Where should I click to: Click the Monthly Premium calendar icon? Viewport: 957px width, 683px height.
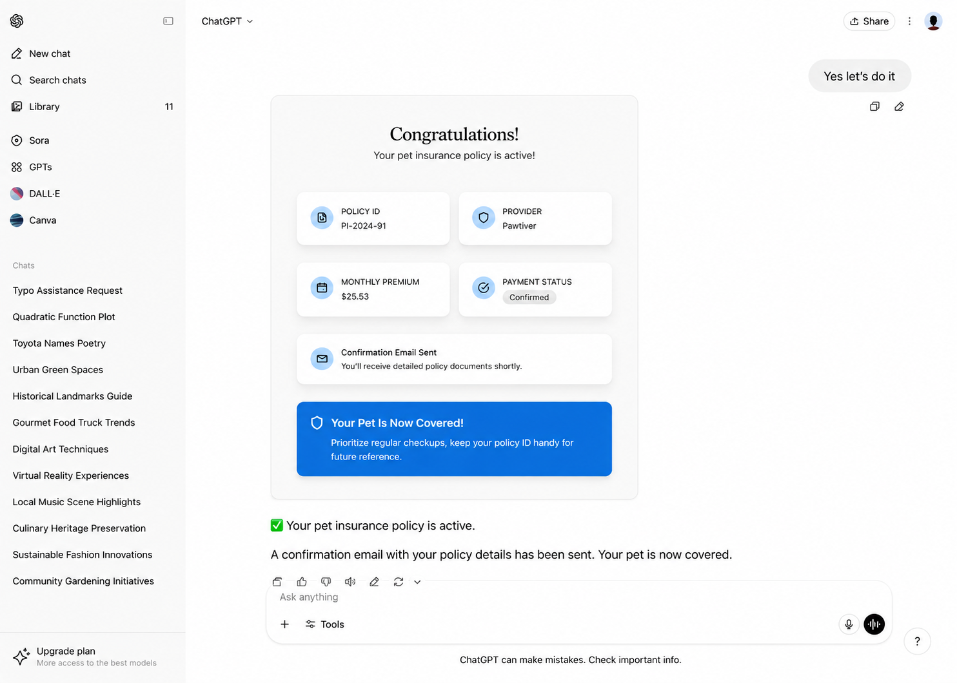pyautogui.click(x=322, y=288)
